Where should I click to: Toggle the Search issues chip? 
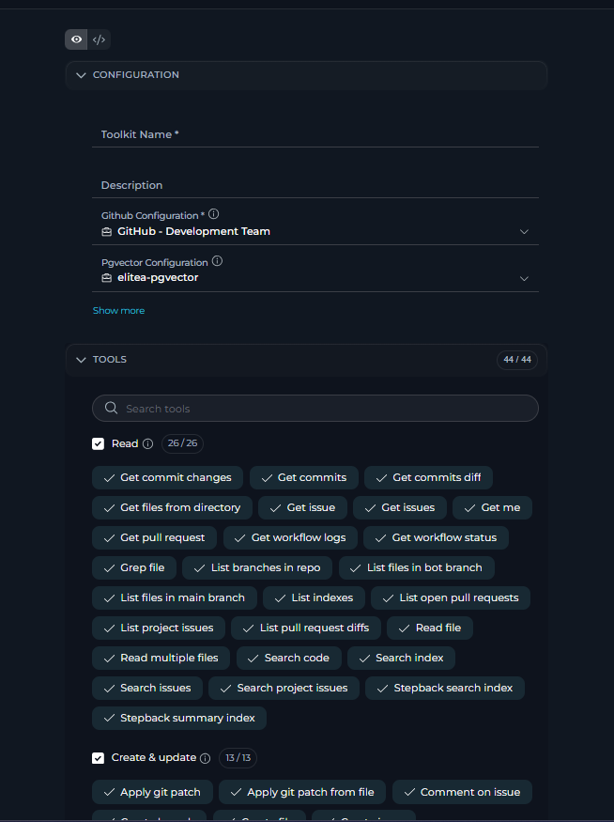pyautogui.click(x=147, y=689)
